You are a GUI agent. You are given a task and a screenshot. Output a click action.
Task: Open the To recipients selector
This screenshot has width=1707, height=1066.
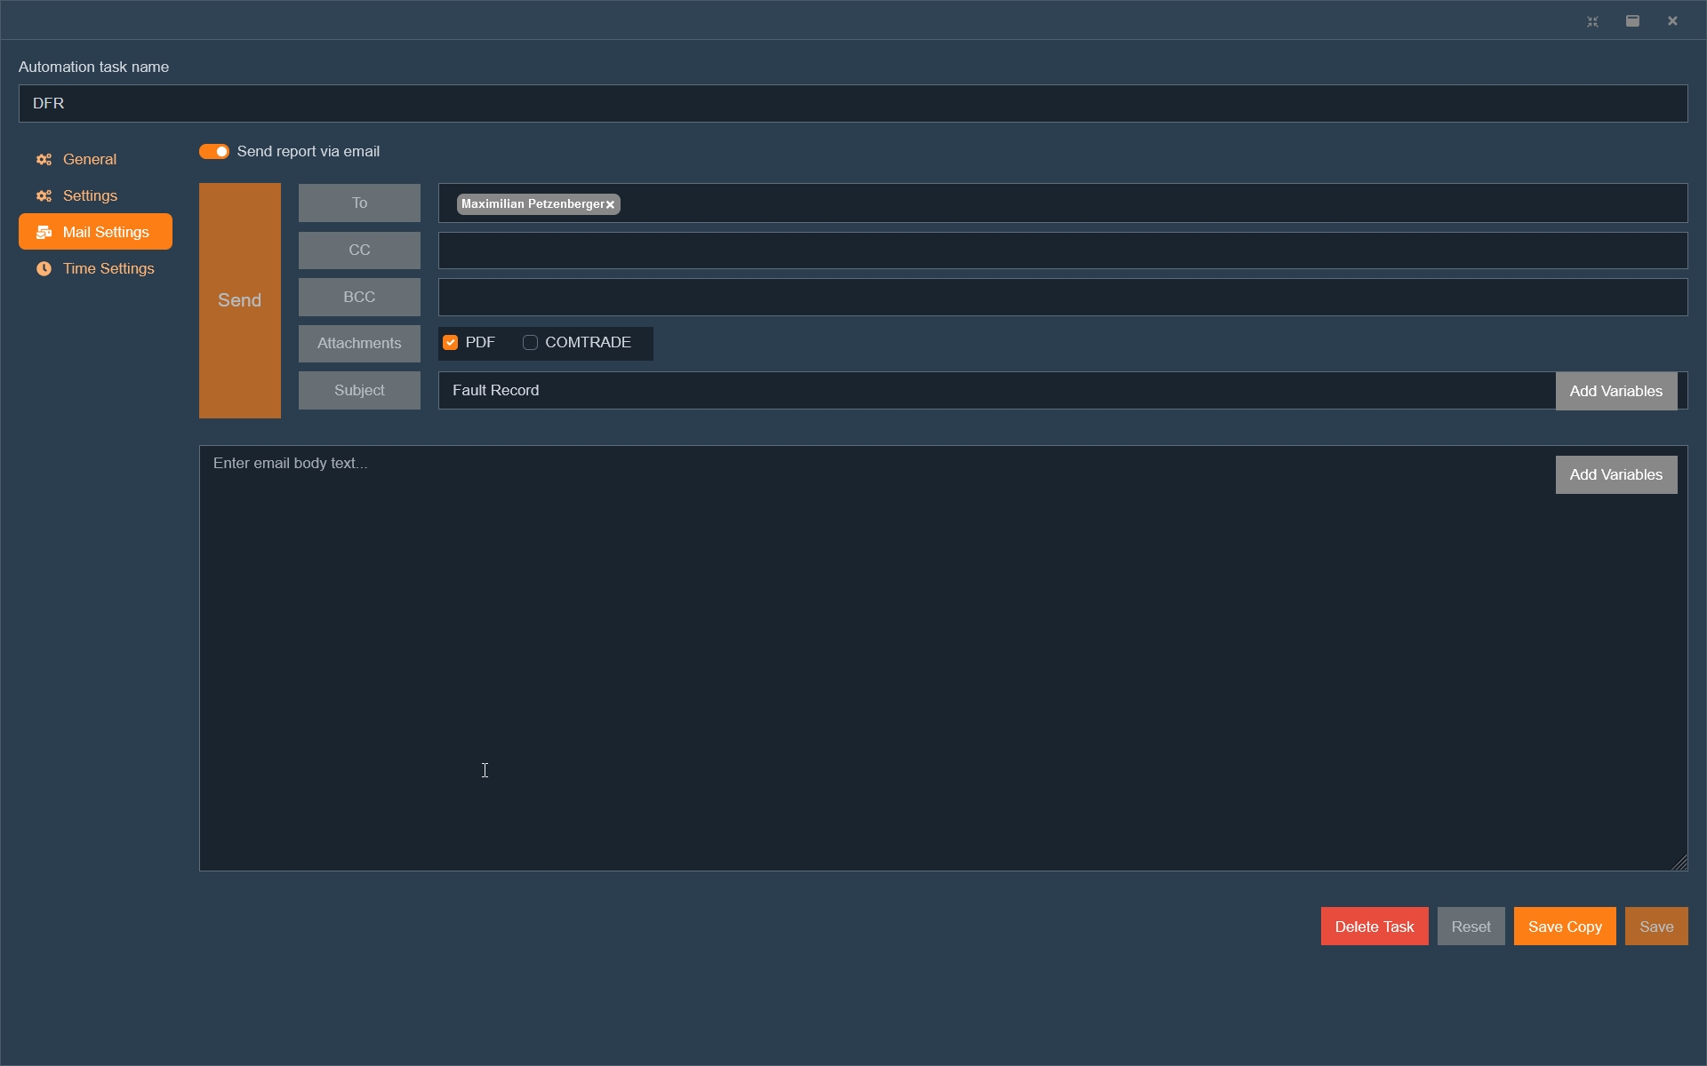pyautogui.click(x=359, y=203)
